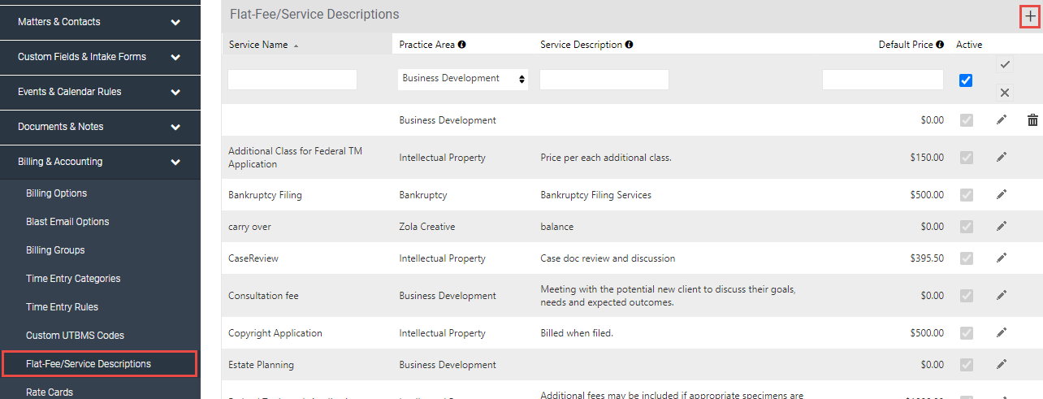This screenshot has width=1043, height=399.
Task: Click the new Service Name input field
Action: 292,80
